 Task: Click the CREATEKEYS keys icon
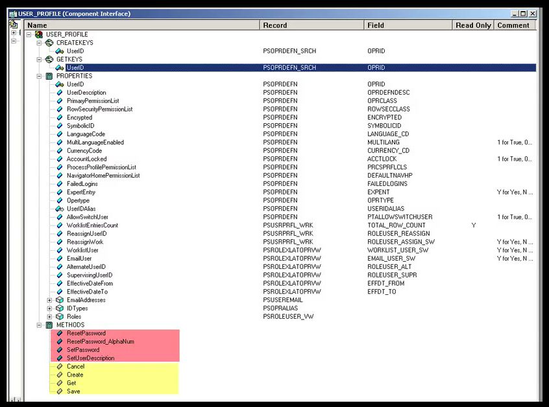click(x=49, y=43)
